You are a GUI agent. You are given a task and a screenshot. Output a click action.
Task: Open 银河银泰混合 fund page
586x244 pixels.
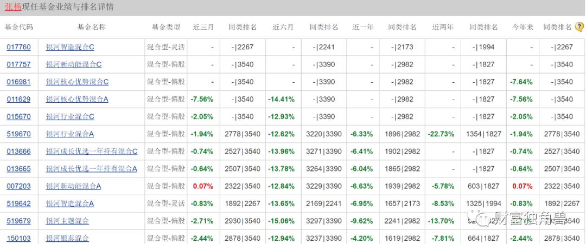(67, 239)
